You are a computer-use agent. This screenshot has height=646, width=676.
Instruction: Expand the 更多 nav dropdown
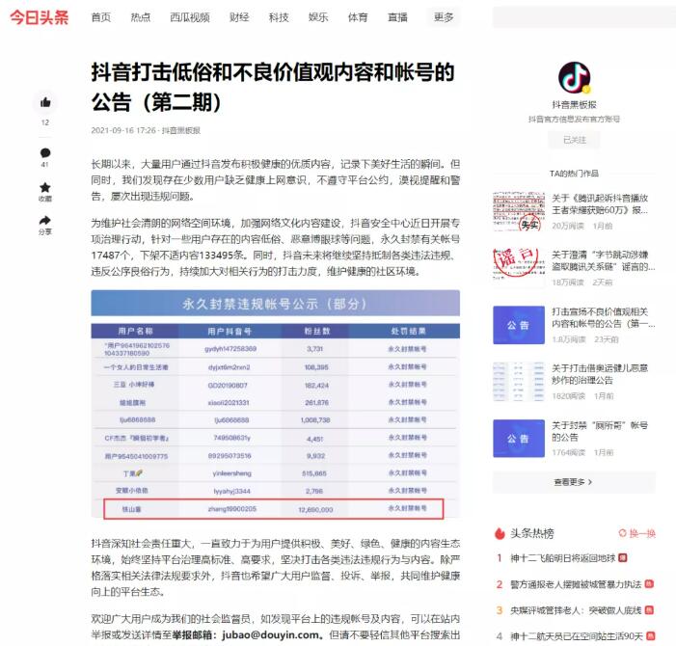click(444, 17)
